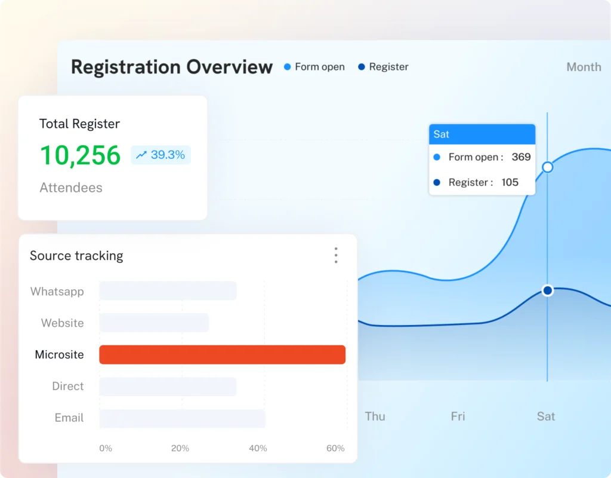Click the Register dot in tooltip
611x478 pixels.
(x=437, y=182)
